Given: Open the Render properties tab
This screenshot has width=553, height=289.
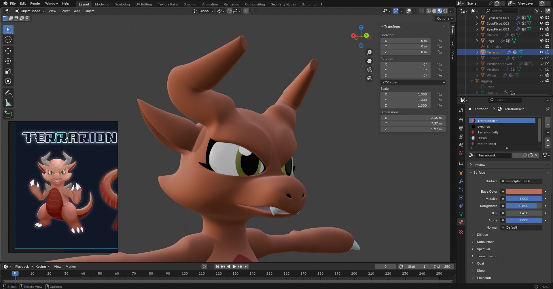Looking at the screenshot, I should coord(461,120).
